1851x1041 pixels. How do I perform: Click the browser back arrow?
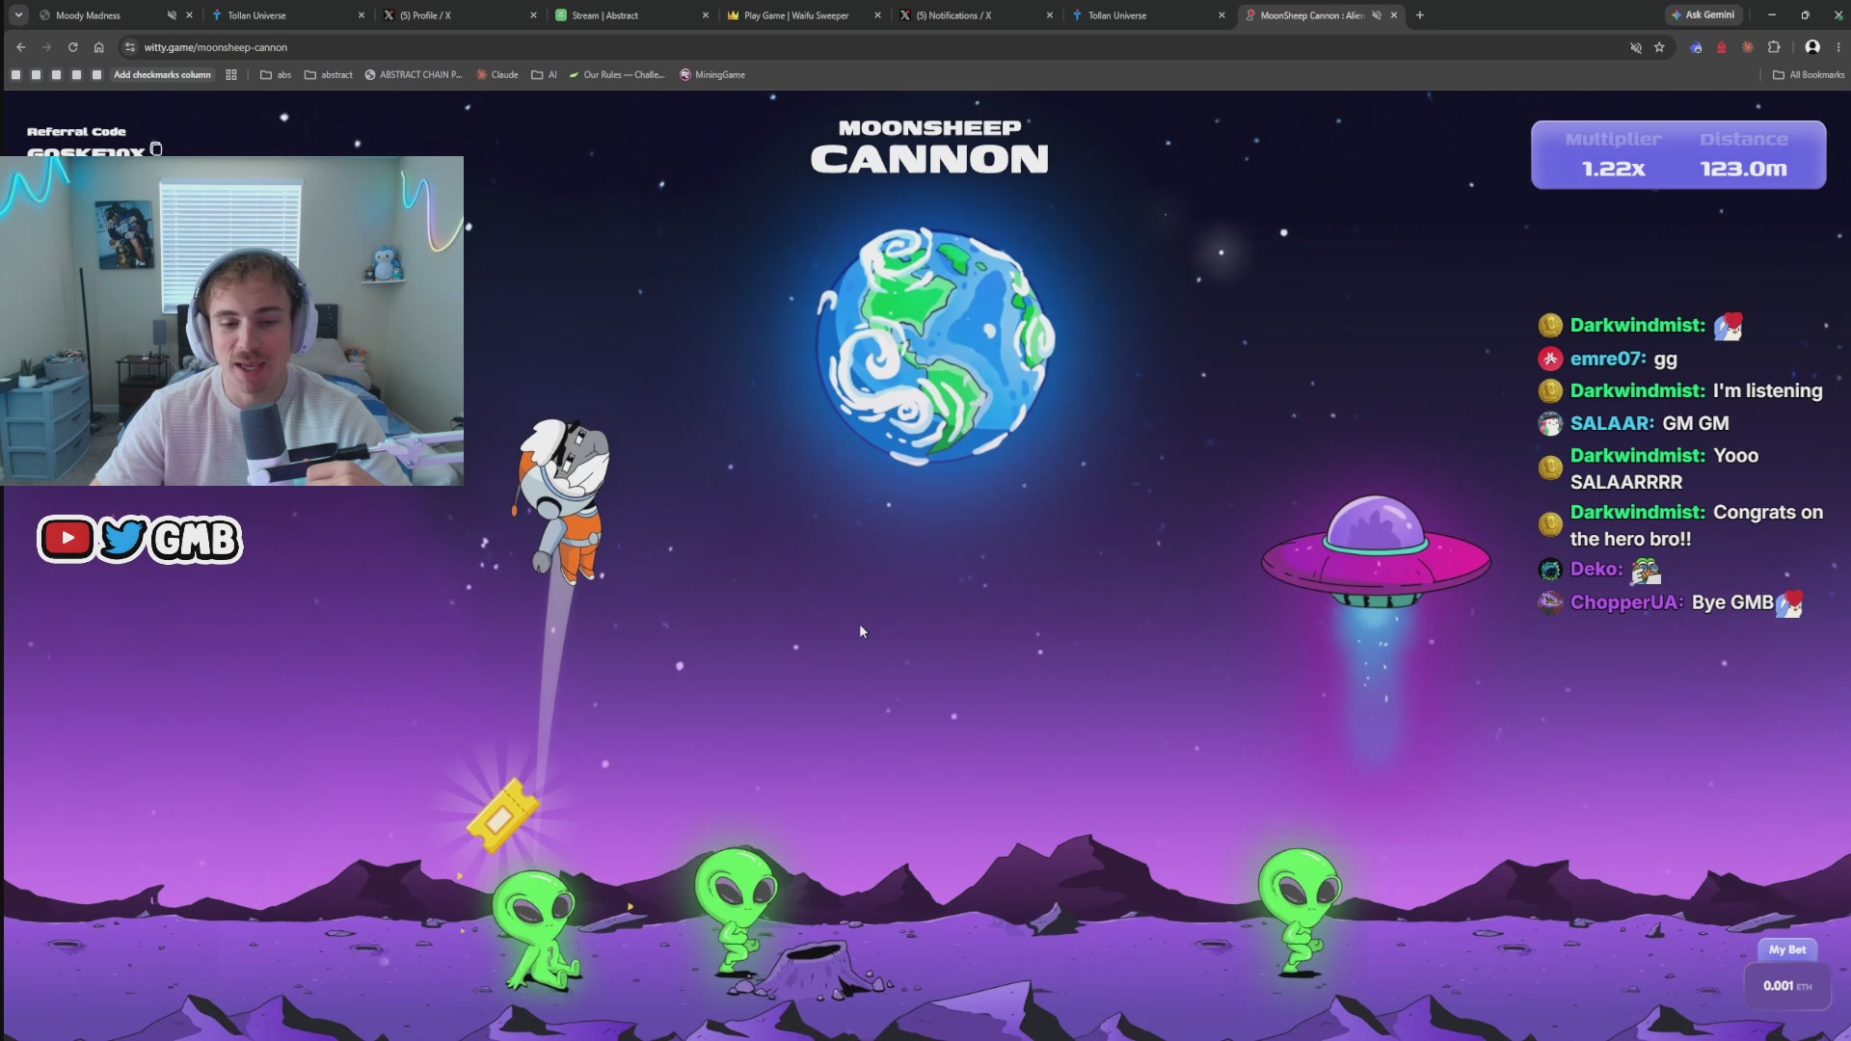pos(21,47)
